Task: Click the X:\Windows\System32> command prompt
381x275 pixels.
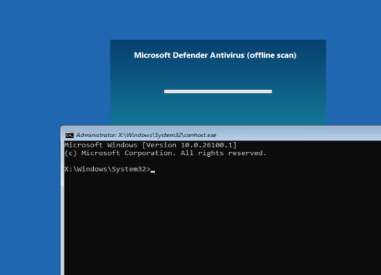Action: coord(107,169)
